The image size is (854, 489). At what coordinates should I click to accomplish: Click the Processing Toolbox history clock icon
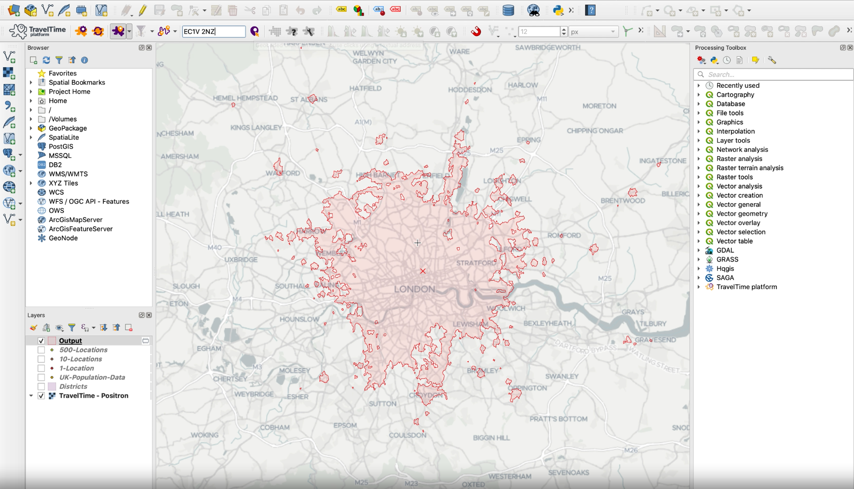click(727, 60)
